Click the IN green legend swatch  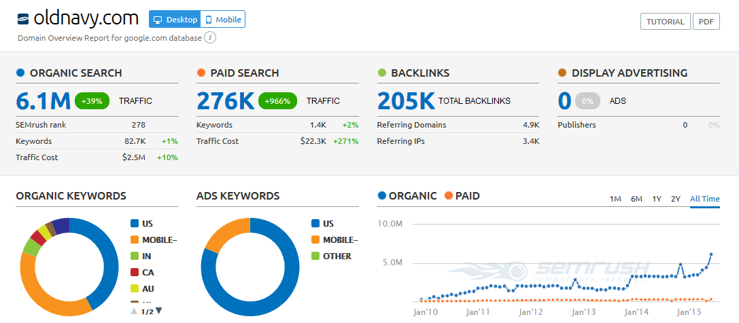tap(135, 256)
